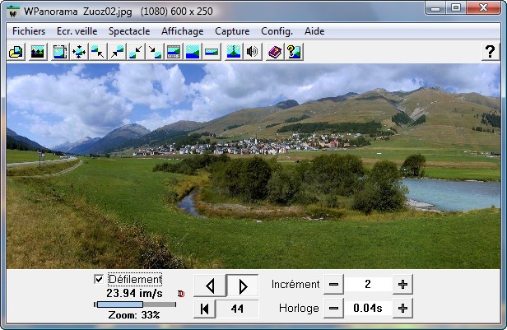Click the WPanorama title bar app icon
Image resolution: width=507 pixels, height=330 pixels.
[x=13, y=12]
